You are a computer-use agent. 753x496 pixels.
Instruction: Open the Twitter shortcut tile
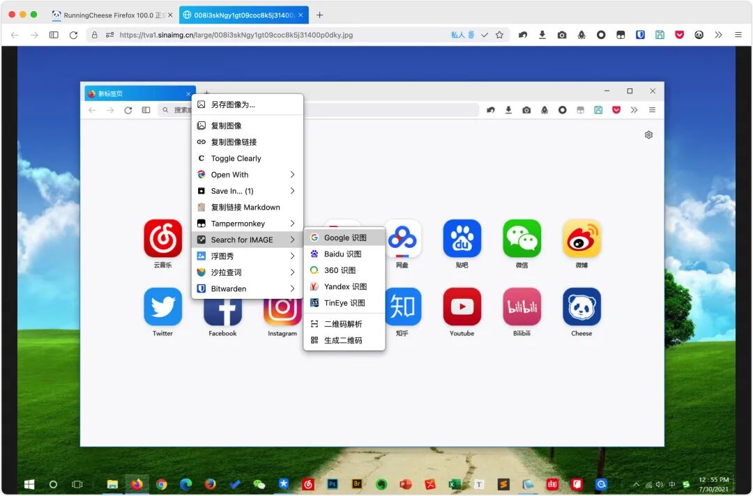162,307
